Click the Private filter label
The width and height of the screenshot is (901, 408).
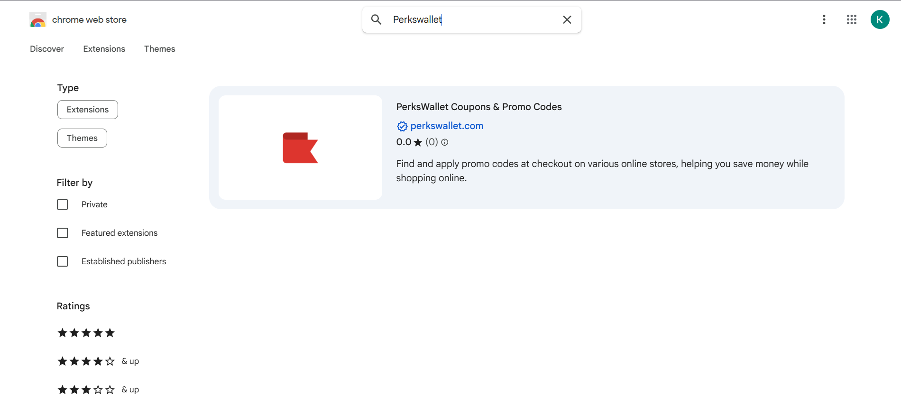point(94,204)
